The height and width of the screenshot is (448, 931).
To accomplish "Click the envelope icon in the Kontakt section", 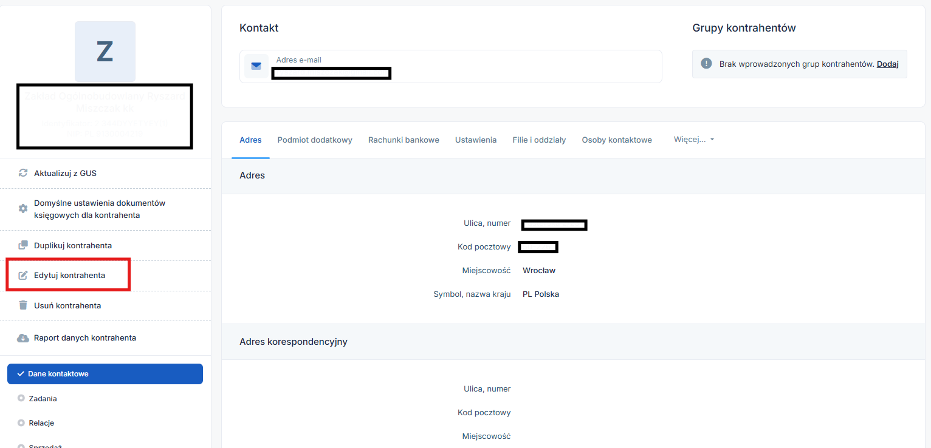I will pyautogui.click(x=256, y=66).
